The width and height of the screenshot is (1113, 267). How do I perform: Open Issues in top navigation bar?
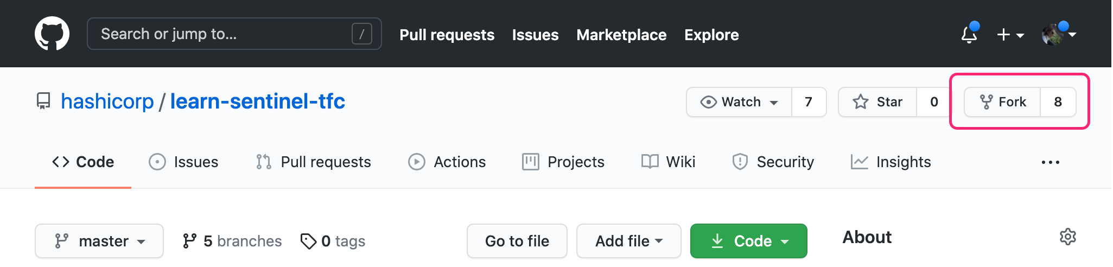pyautogui.click(x=535, y=35)
